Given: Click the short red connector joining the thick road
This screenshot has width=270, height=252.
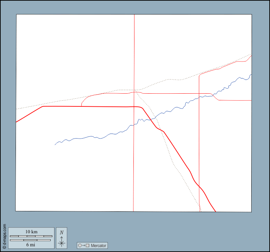Looking at the screenshot, I should click(x=82, y=104).
